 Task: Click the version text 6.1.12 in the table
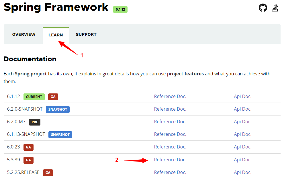[13, 96]
